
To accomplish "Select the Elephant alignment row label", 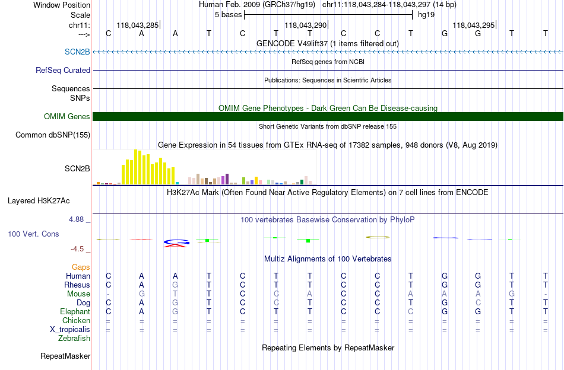I will [75, 311].
